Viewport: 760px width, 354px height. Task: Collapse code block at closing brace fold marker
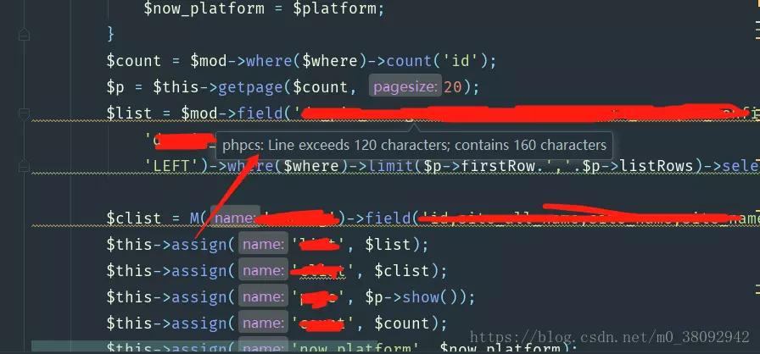click(24, 35)
